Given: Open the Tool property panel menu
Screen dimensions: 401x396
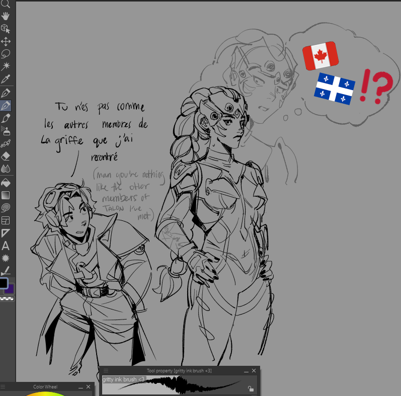Looking at the screenshot, I should click(106, 370).
